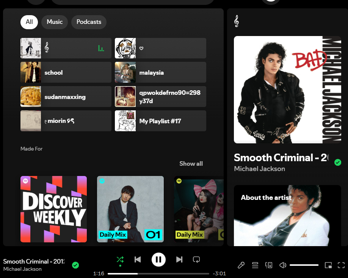This screenshot has height=278, width=348.
Task: Click the saved checkmark in Now Playing panel
Action: [338, 162]
